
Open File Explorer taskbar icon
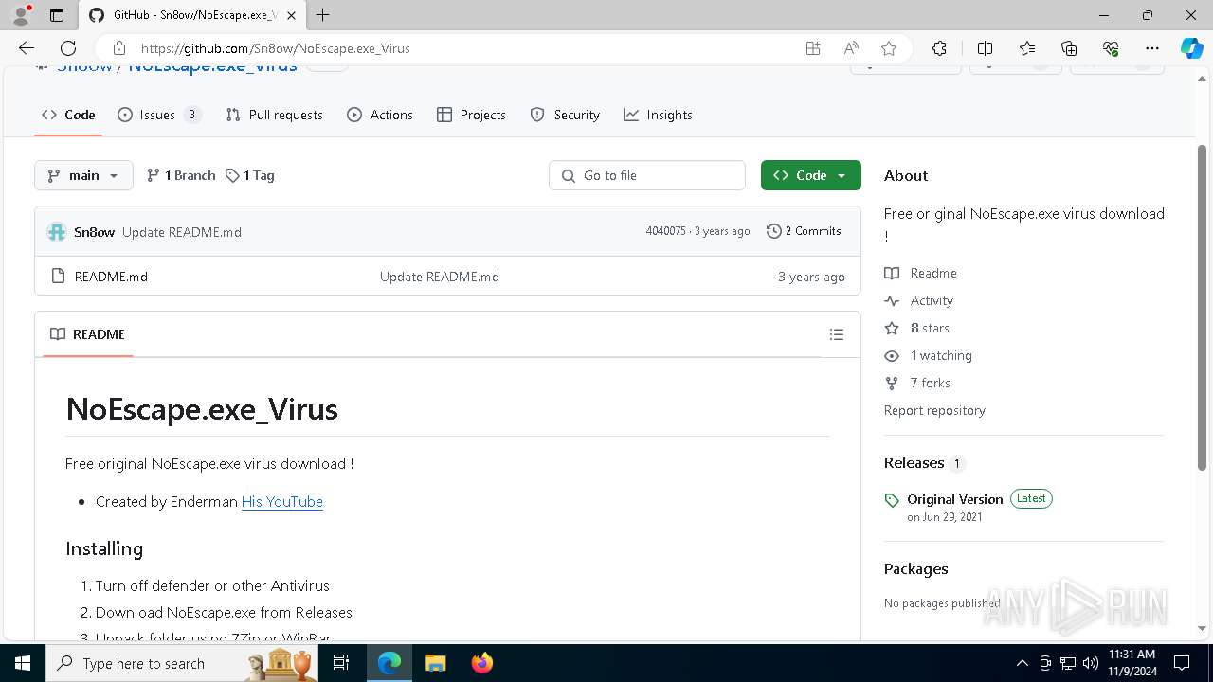[x=436, y=663]
